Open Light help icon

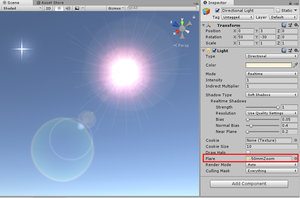pyautogui.click(x=284, y=51)
